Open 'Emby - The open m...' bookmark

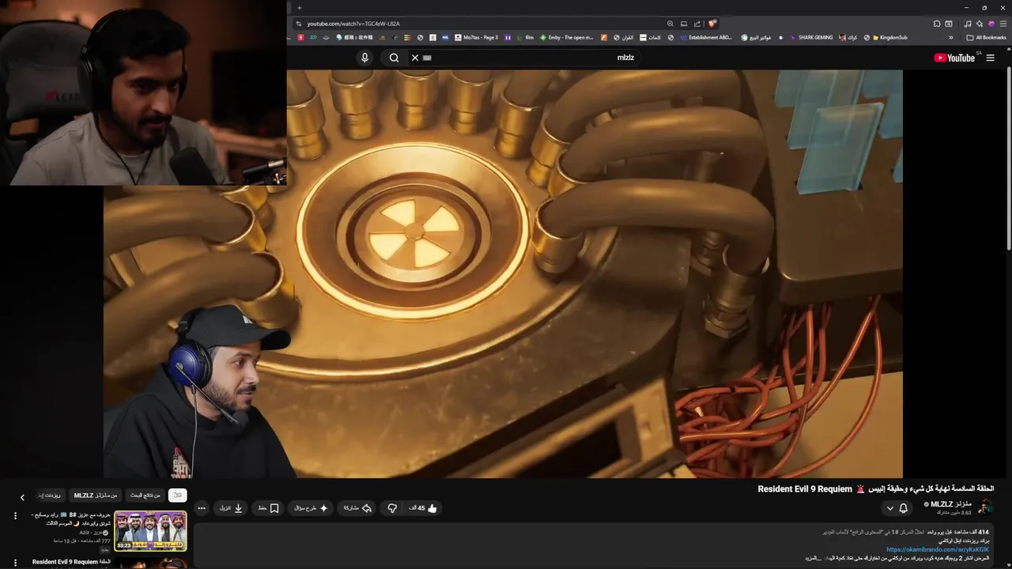coord(565,37)
